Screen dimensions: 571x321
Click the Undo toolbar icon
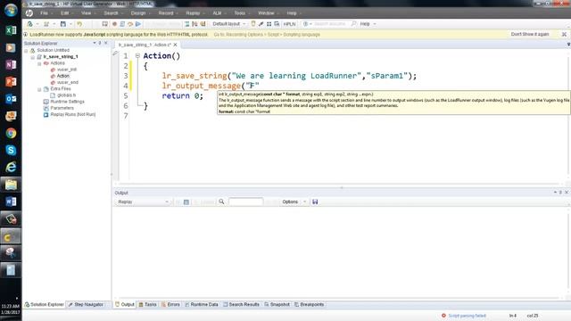(x=79, y=24)
